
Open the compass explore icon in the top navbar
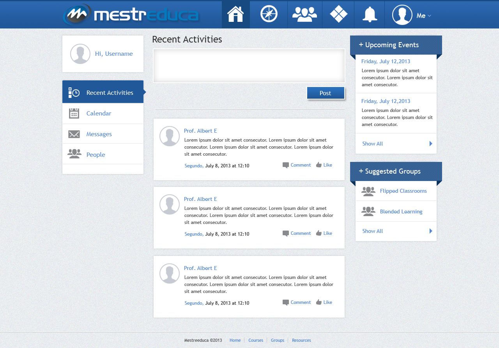click(x=269, y=14)
